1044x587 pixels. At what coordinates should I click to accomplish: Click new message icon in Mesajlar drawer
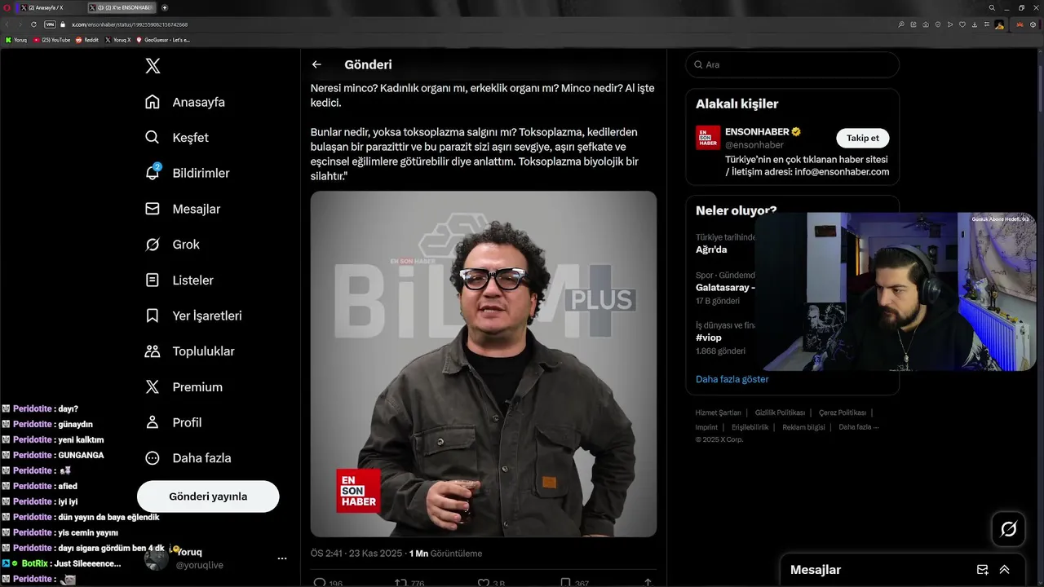(x=983, y=570)
